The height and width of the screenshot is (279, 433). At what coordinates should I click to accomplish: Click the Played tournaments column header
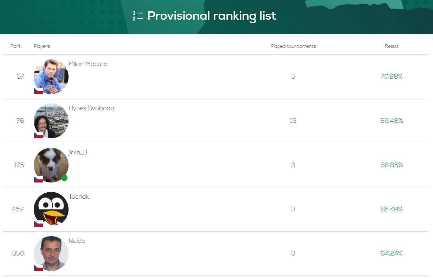click(x=293, y=46)
